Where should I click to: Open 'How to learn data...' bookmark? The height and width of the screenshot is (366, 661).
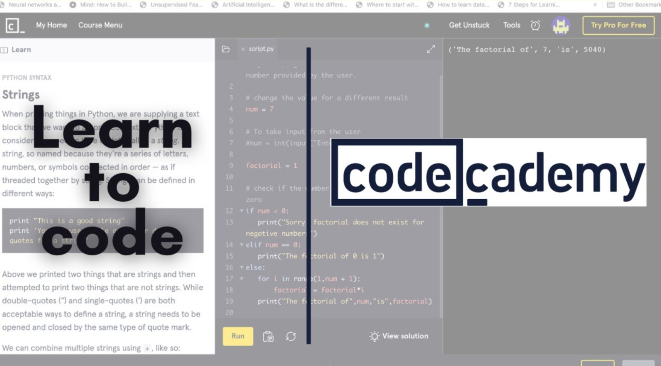pos(459,5)
